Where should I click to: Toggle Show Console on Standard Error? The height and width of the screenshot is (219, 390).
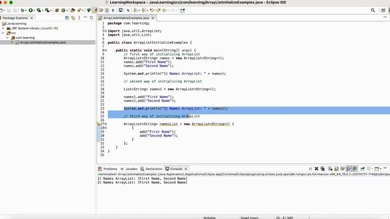(355, 169)
